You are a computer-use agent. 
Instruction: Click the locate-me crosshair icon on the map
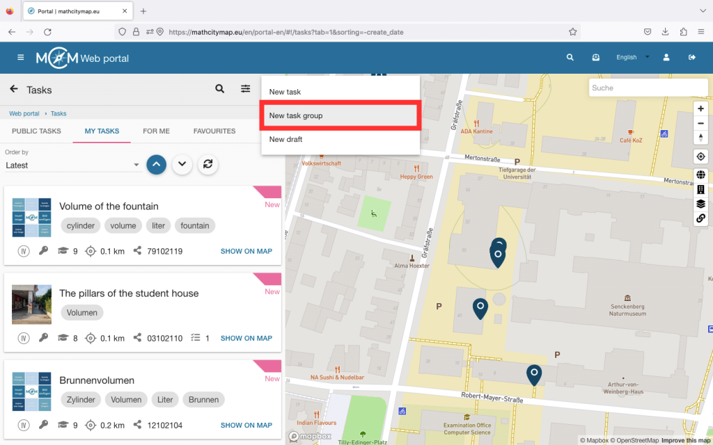700,156
